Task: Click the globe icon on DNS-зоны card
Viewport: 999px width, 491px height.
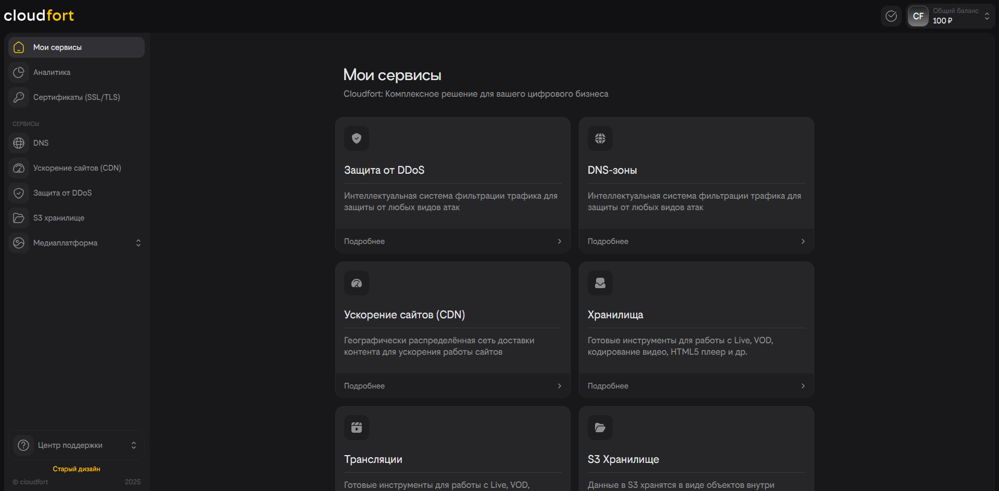Action: pos(600,138)
